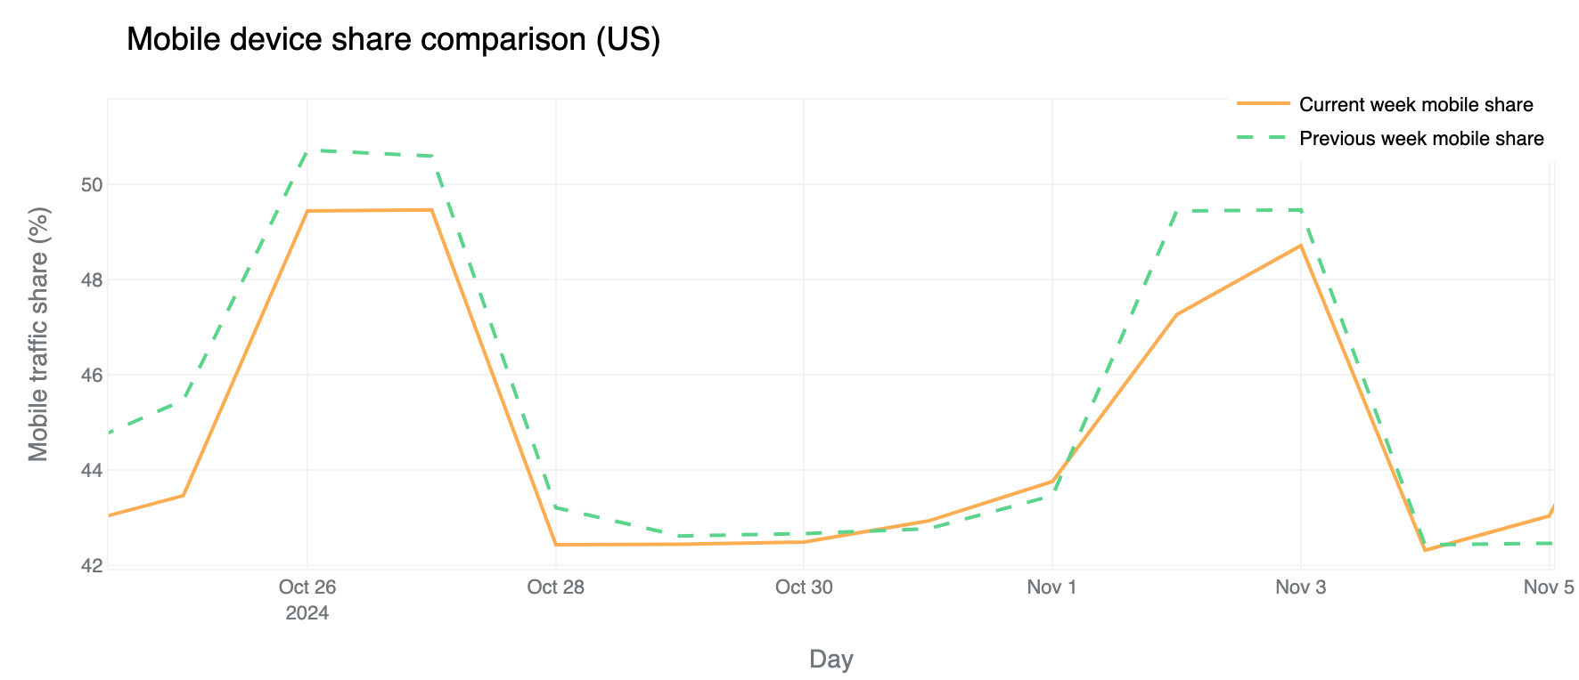Viewport: 1579px width, 680px height.
Task: Click the Nov 5 x-axis tick label
Action: (1549, 587)
